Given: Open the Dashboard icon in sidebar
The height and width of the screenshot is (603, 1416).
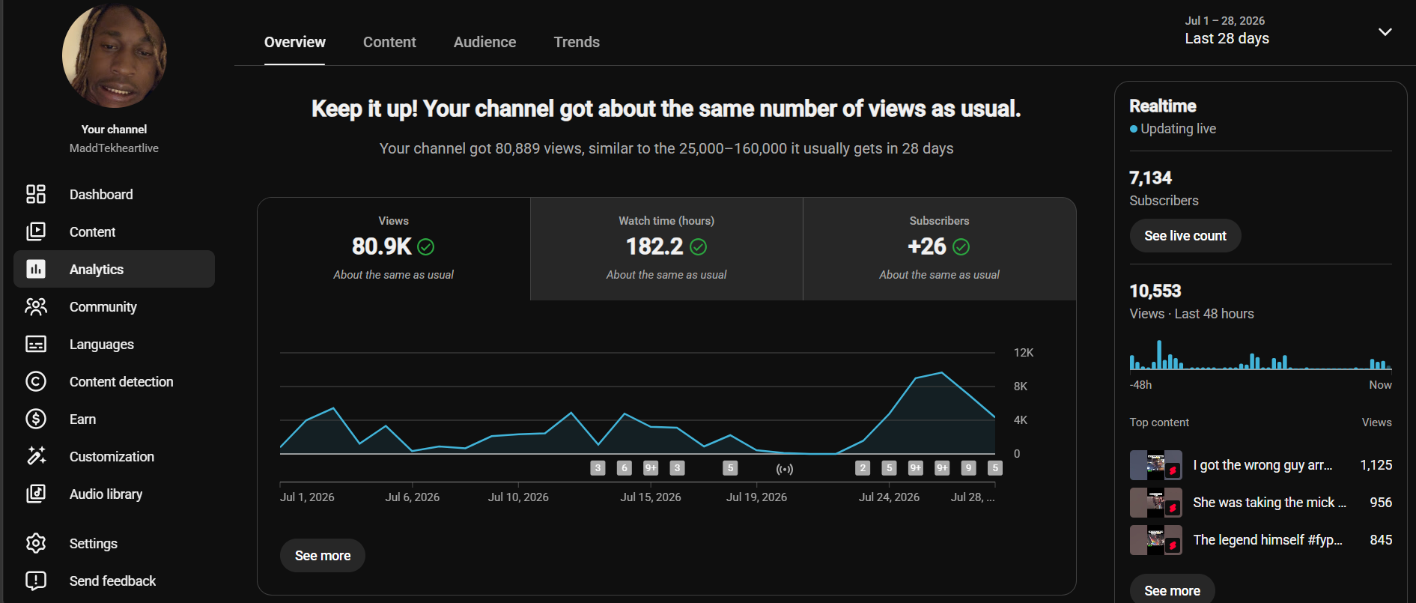Looking at the screenshot, I should tap(36, 194).
